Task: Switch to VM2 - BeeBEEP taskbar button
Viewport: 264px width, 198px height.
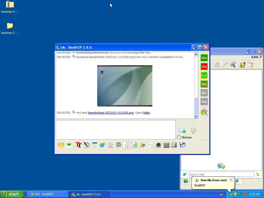Action: 47,194
